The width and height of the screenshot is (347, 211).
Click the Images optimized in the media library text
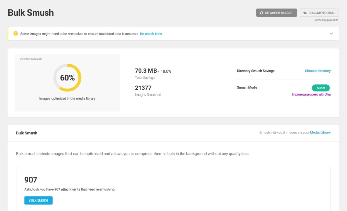pos(67,99)
